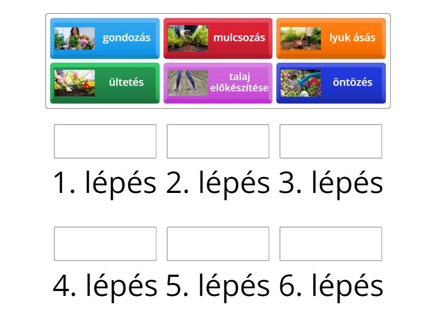
Task: Click the öntözés tile's watering photo
Action: (301, 83)
